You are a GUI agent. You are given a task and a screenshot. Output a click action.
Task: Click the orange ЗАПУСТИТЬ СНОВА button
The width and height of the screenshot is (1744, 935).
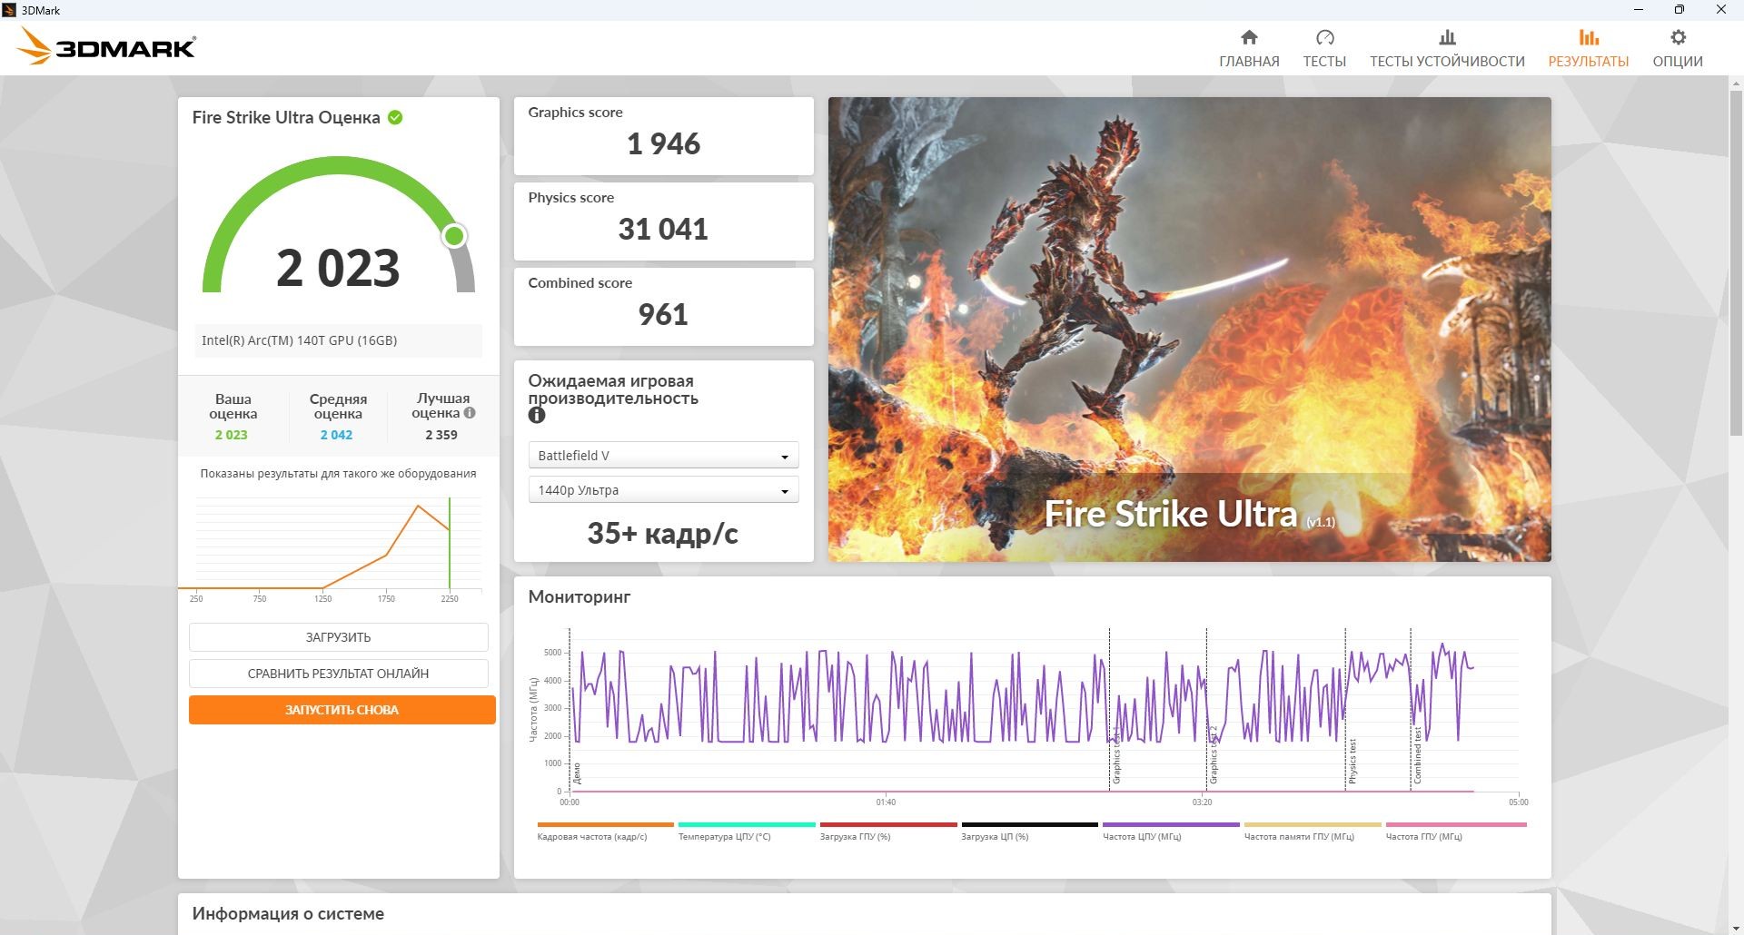pyautogui.click(x=342, y=710)
